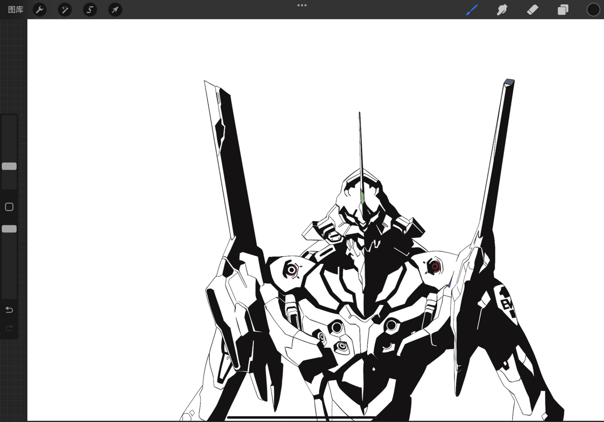Click the lower brush opacity slider handle
Image resolution: width=604 pixels, height=422 pixels.
tap(9, 229)
